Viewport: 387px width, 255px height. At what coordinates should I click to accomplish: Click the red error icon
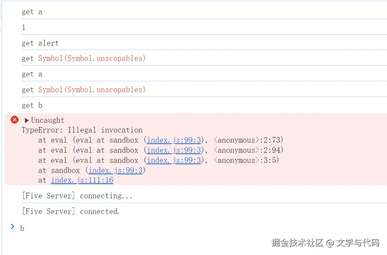pos(15,120)
